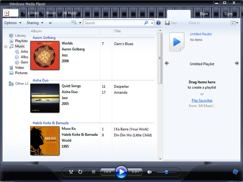
Task: Select Genre under Music
Action: tap(24, 62)
